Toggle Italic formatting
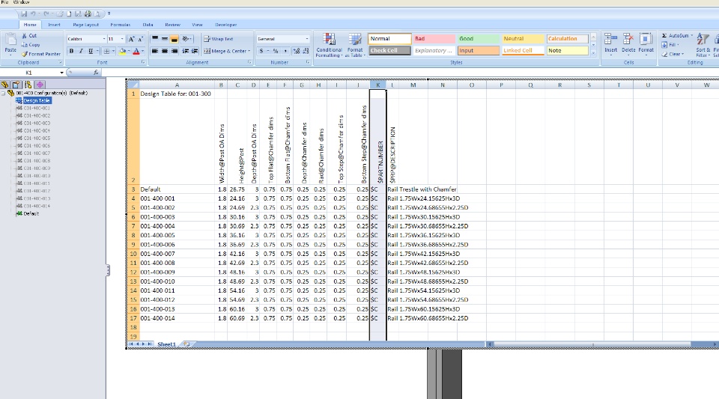The image size is (719, 399). [81, 52]
